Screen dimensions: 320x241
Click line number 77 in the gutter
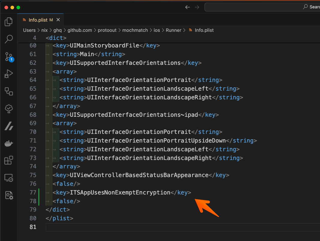pyautogui.click(x=33, y=192)
